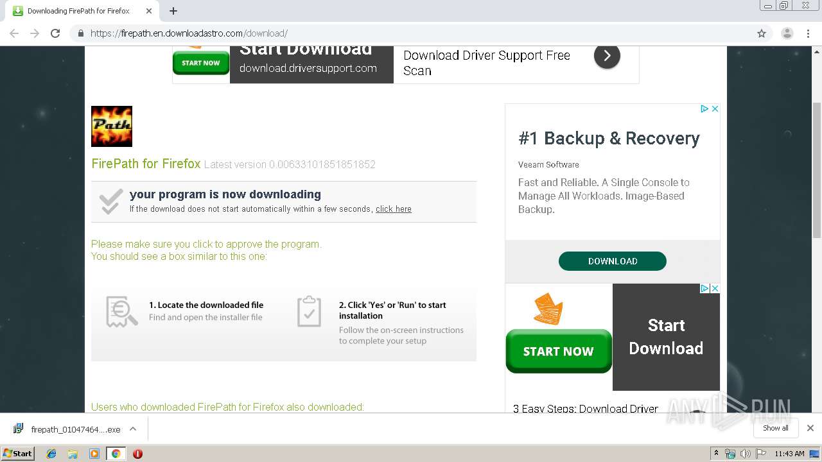Bookmark this page with star icon
The height and width of the screenshot is (462, 822).
[x=762, y=33]
